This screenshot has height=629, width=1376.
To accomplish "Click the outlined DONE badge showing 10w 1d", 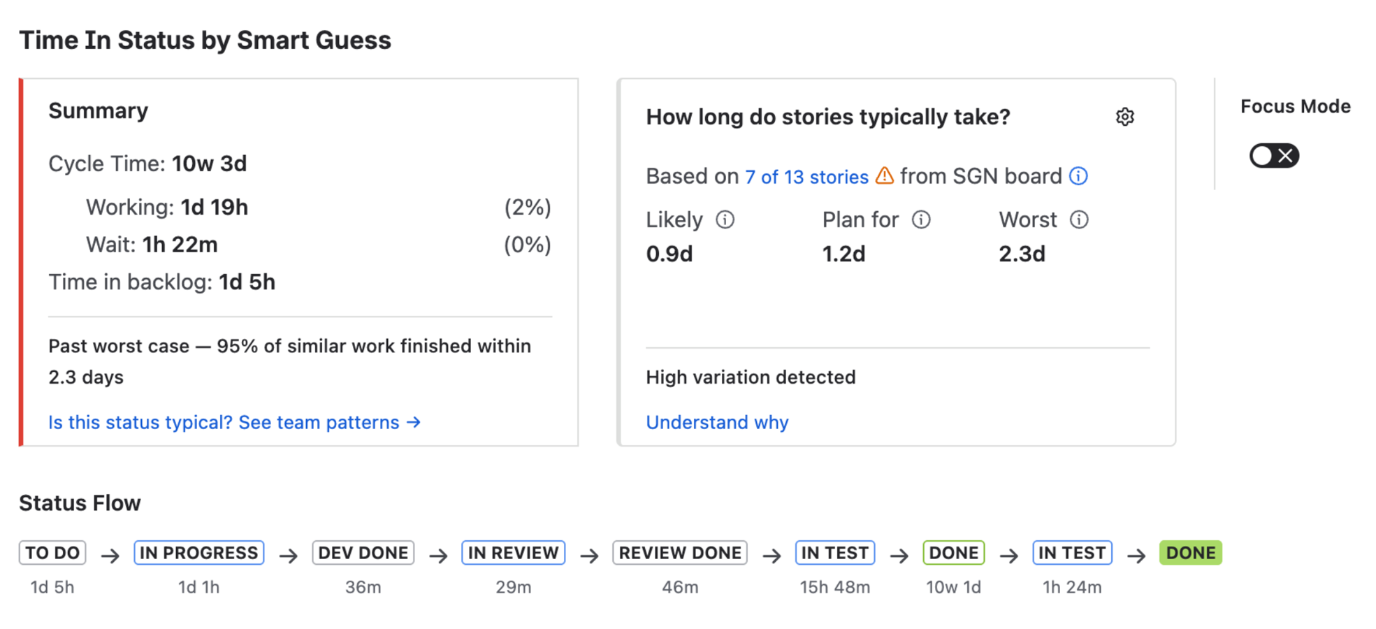I will coord(953,553).
